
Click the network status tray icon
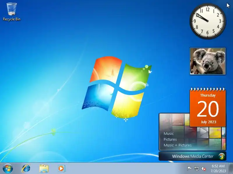click(196, 168)
